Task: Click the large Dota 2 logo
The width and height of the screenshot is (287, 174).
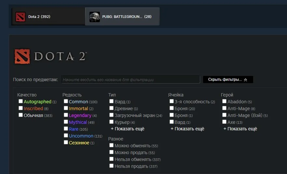Action: pyautogui.click(x=50, y=56)
